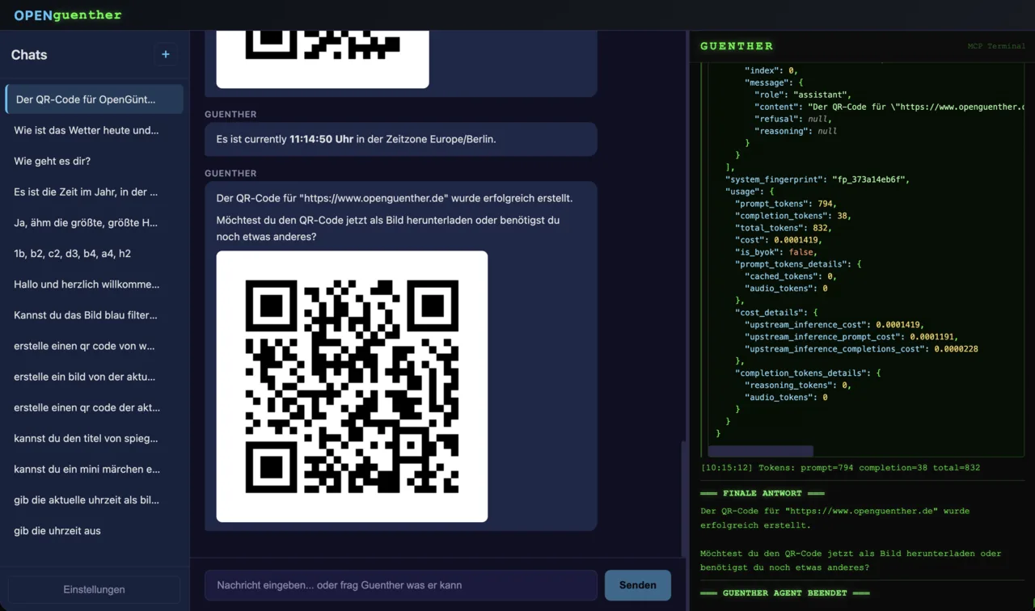Open the "gib die uhrzeit aus" chat
1035x611 pixels.
coord(95,531)
